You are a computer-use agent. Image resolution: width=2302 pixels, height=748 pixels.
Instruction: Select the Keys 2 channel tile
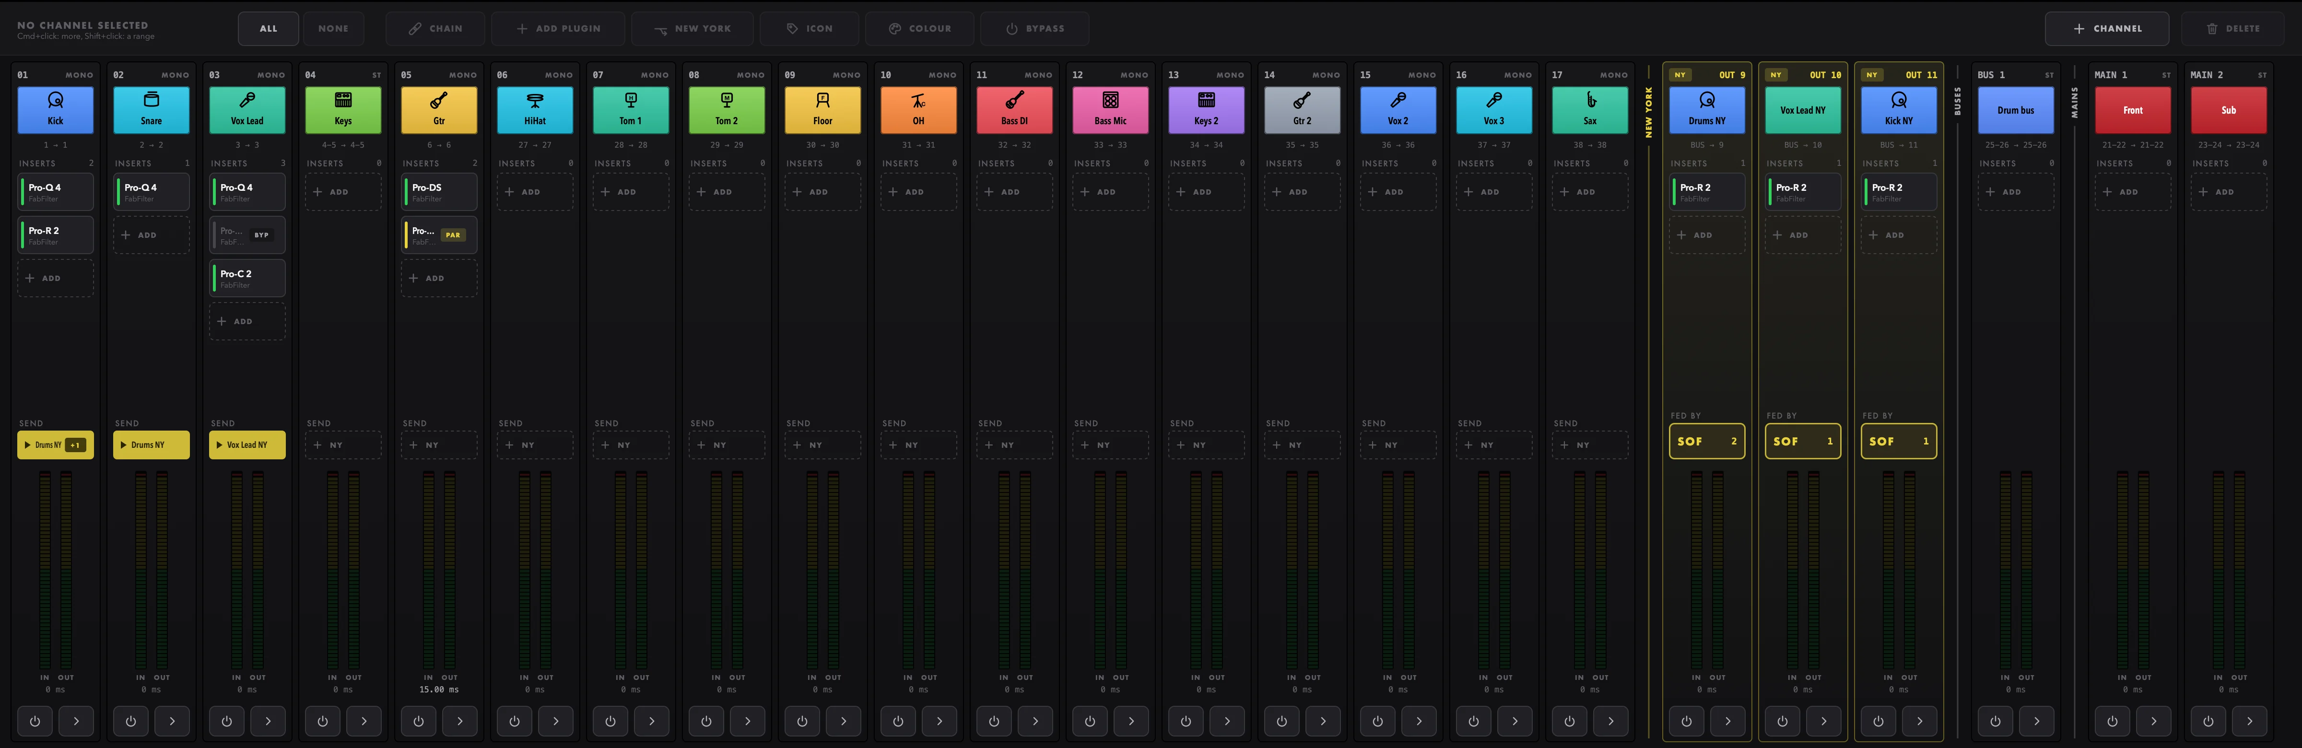pos(1207,110)
